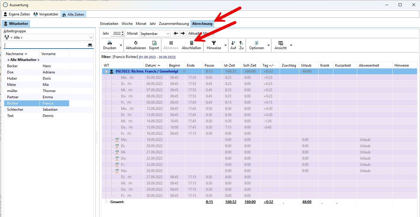
Task: Click the Aktualisieren refresh icon
Action: (136, 43)
